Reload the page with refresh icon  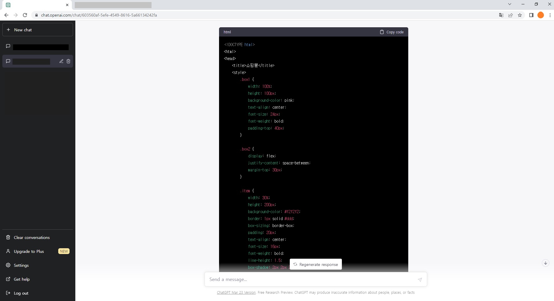(25, 15)
